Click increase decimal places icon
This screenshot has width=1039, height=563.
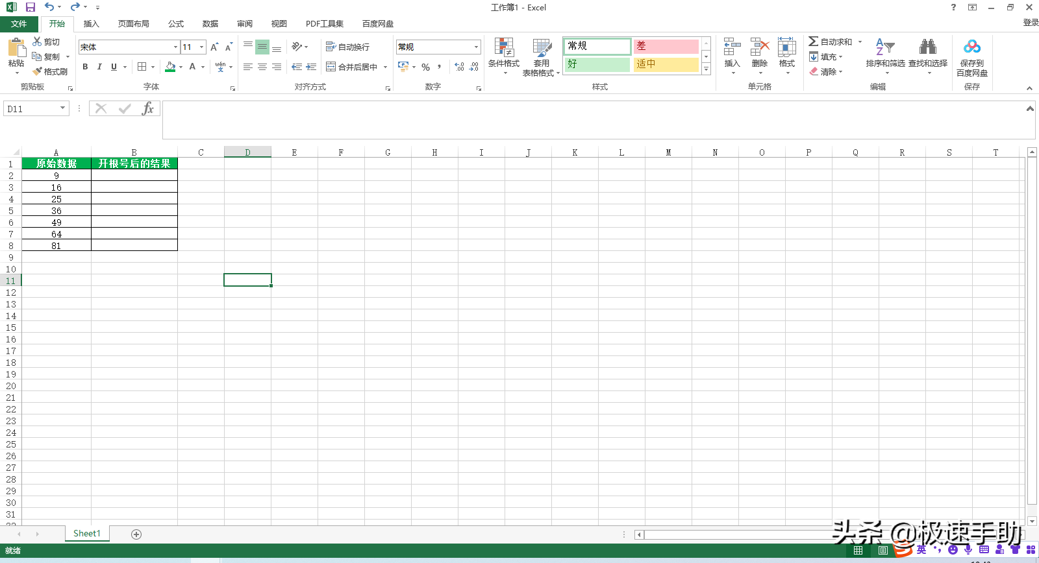click(x=459, y=67)
